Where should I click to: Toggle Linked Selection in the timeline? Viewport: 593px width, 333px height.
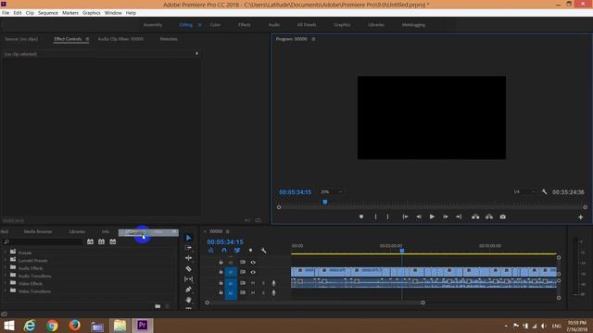[237, 251]
